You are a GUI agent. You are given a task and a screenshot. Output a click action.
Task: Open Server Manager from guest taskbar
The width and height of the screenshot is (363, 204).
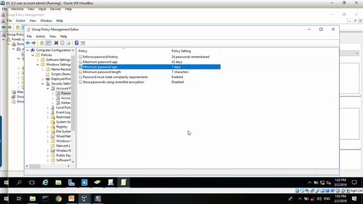click(71, 182)
